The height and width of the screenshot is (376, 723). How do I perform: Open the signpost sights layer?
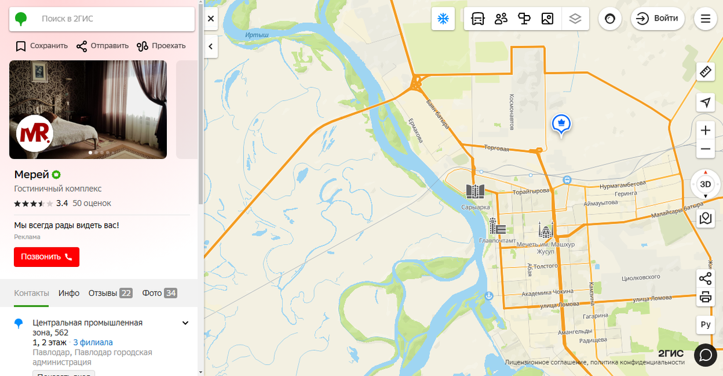(x=524, y=19)
